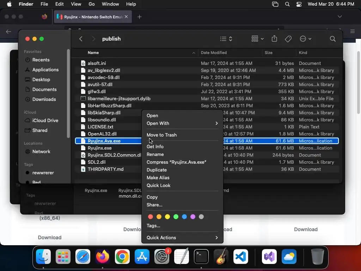Open Visual Studio from the dock

click(x=269, y=257)
